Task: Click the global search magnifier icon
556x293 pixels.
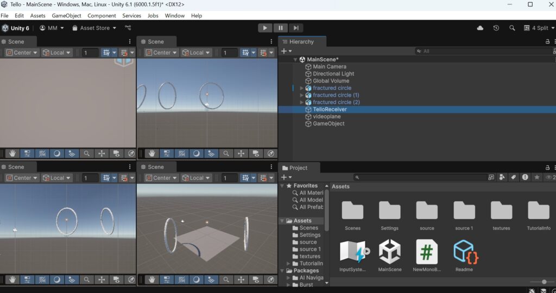Action: click(x=512, y=28)
